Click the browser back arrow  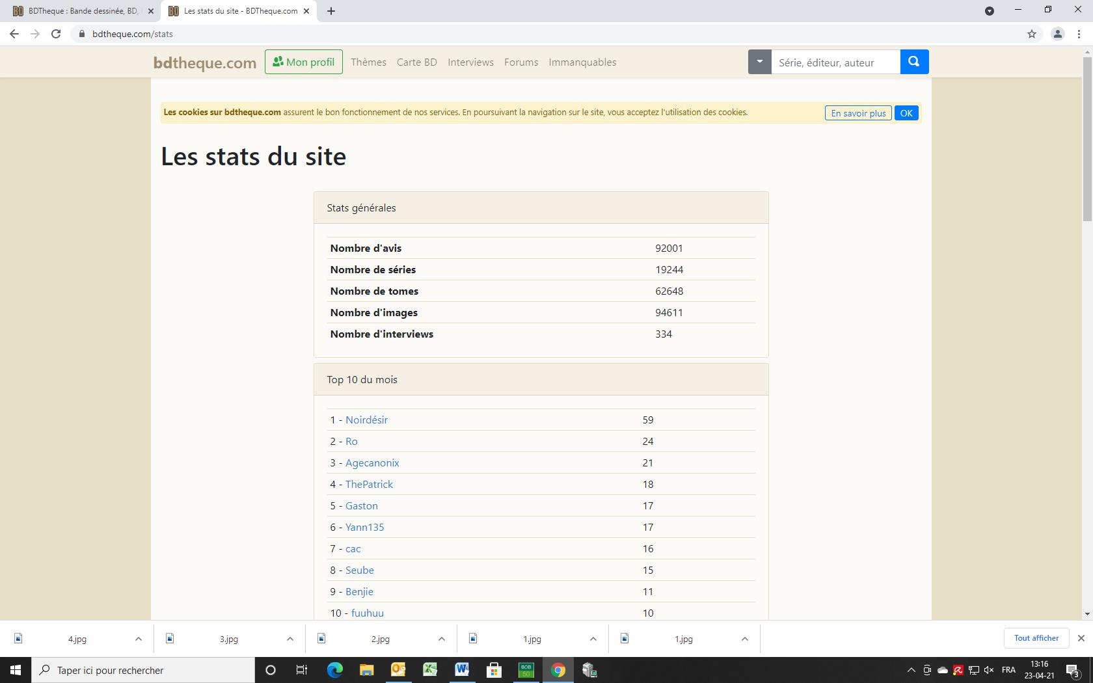(14, 34)
